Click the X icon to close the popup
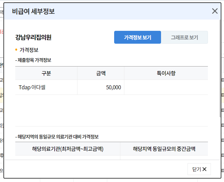 click(215, 11)
